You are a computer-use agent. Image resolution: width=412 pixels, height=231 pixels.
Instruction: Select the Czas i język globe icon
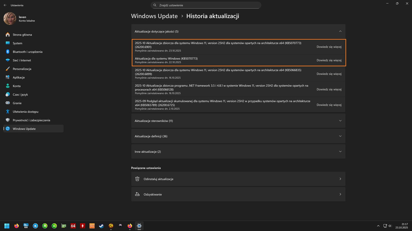pos(8,94)
